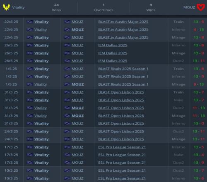Click bold Vitality in 13-0 Inferno row

tap(41, 124)
